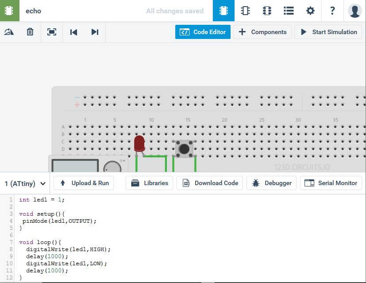366x283 pixels.
Task: Click the green circuits logo icon
Action: (x=9, y=11)
